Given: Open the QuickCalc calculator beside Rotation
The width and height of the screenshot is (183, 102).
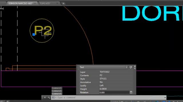Looking at the screenshot, I should pos(131,92).
